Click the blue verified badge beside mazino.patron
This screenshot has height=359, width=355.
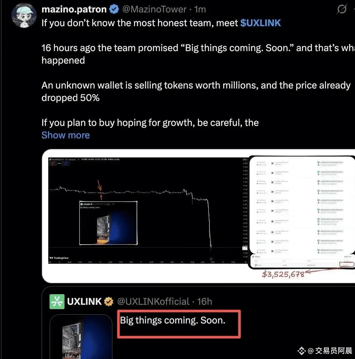coord(114,9)
